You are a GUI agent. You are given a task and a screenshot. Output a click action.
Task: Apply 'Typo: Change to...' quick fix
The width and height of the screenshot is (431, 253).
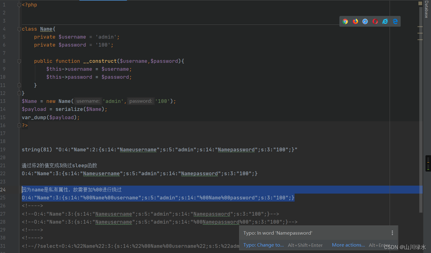pyautogui.click(x=264, y=245)
